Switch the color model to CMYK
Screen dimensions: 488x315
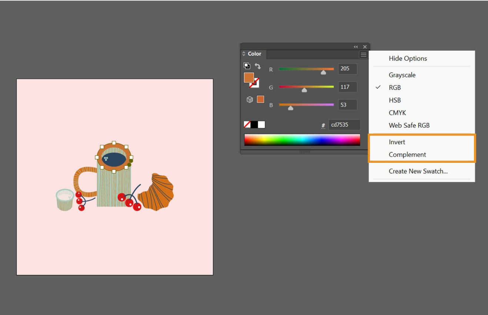[x=397, y=113]
